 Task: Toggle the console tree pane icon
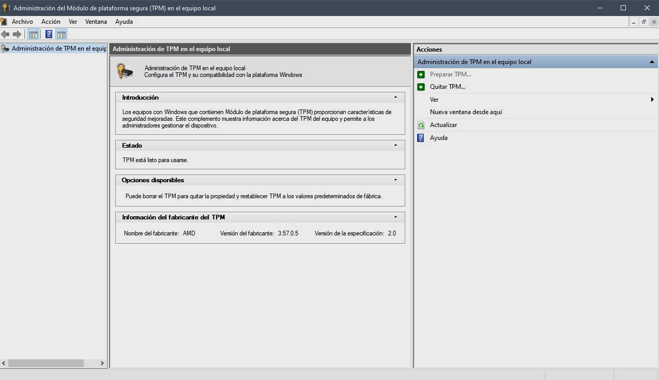pos(34,35)
